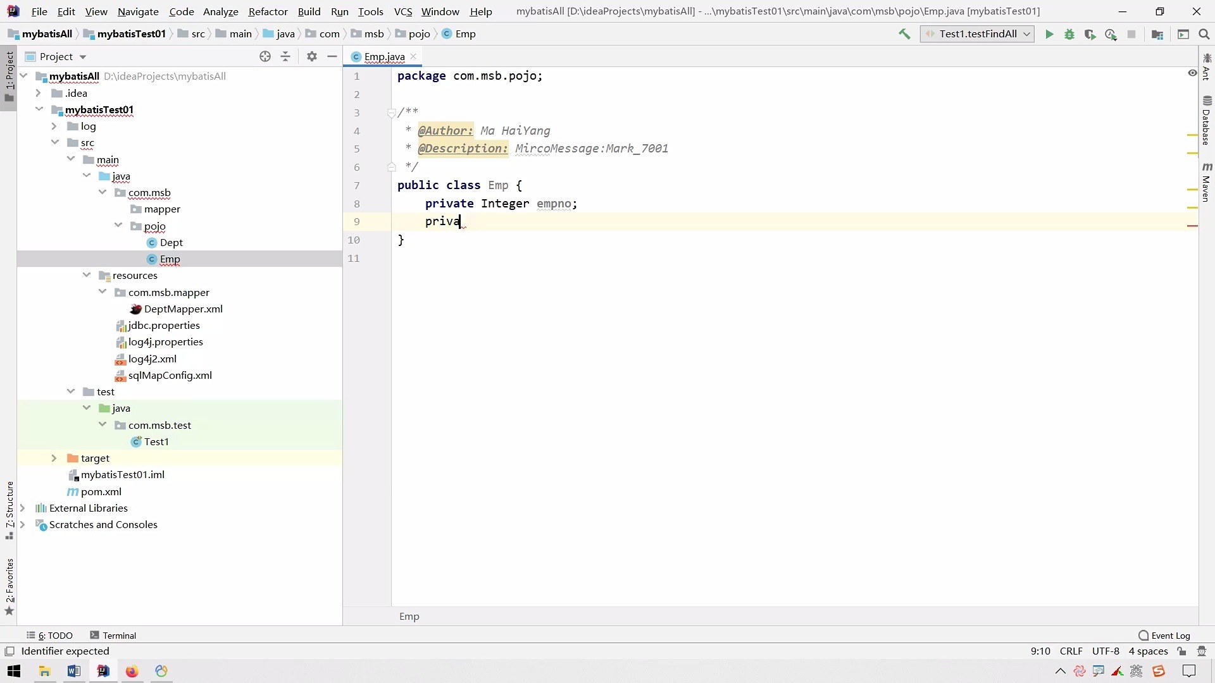Screen dimensions: 1215x683
Task: Select DeptMapper.xml in the project tree
Action: (183, 309)
